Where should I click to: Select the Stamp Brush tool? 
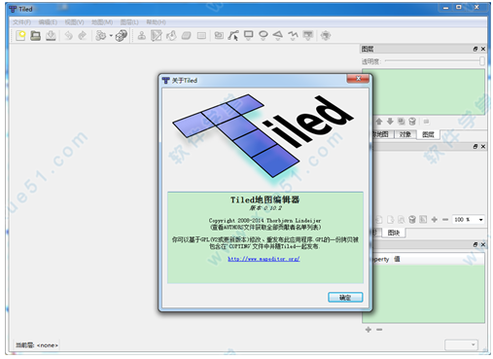(141, 35)
